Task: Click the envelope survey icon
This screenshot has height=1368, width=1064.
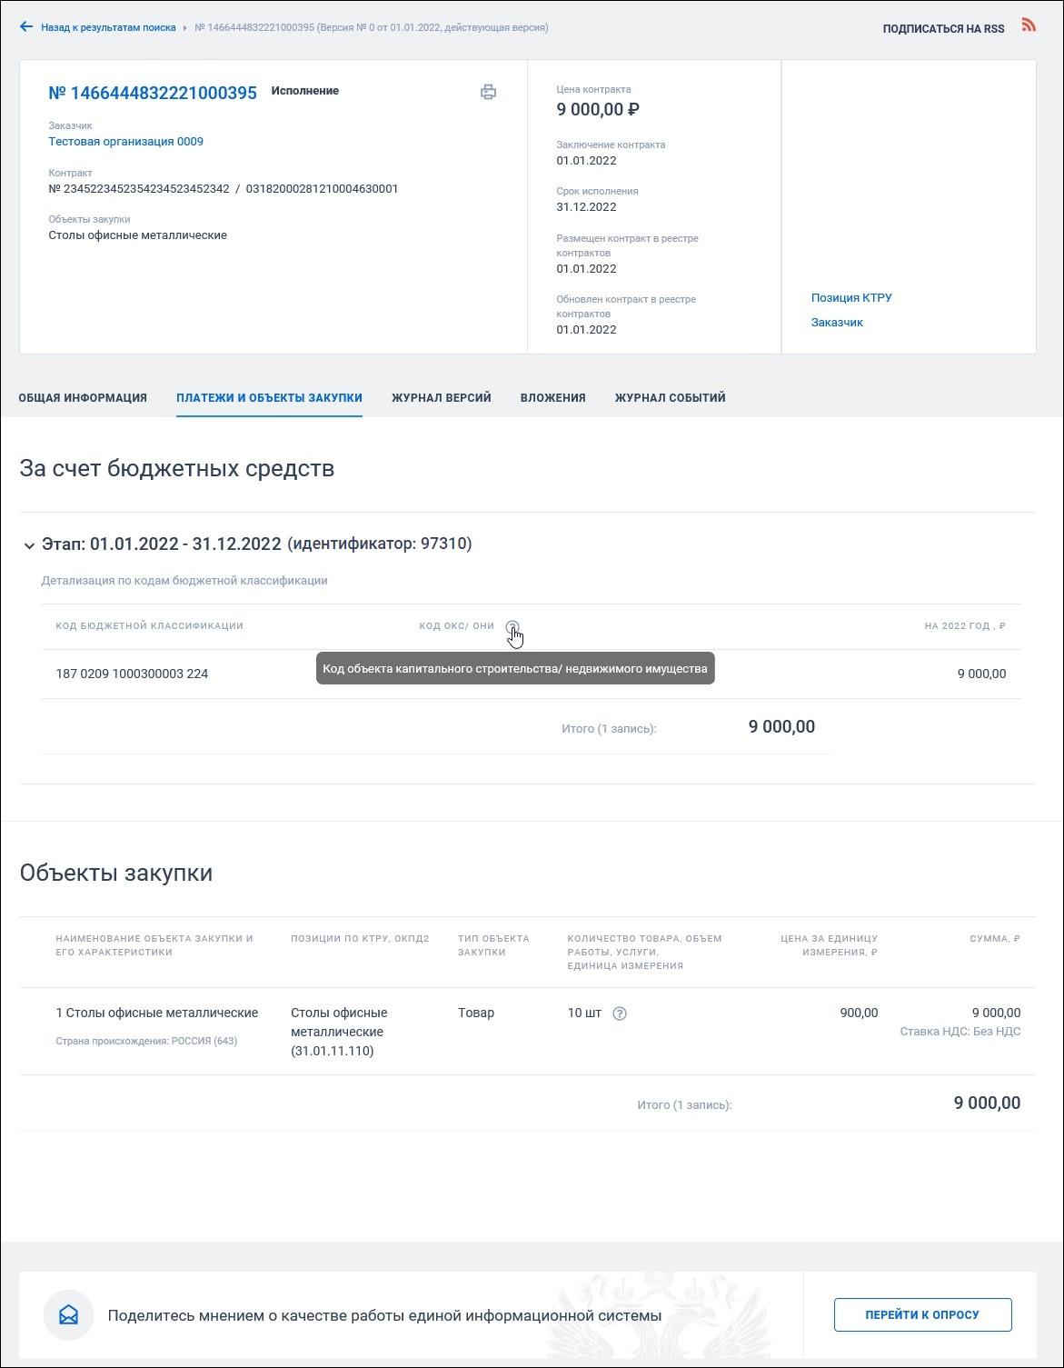Action: point(69,1315)
